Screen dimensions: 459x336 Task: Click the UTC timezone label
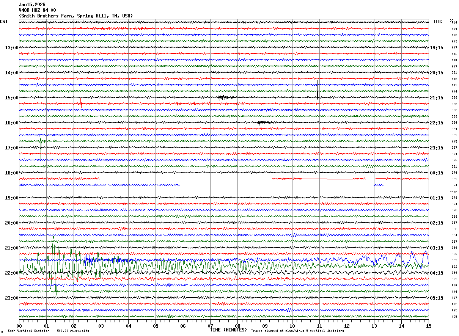pyautogui.click(x=438, y=22)
